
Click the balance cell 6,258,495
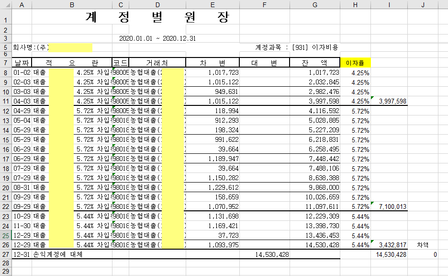[x=315, y=149]
